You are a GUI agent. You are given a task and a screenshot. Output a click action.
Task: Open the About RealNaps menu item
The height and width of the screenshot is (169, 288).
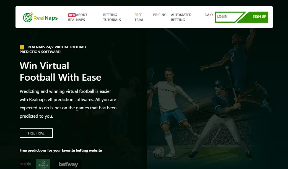click(78, 17)
